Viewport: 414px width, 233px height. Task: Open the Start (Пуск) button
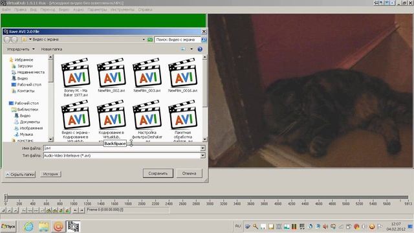tap(8, 227)
